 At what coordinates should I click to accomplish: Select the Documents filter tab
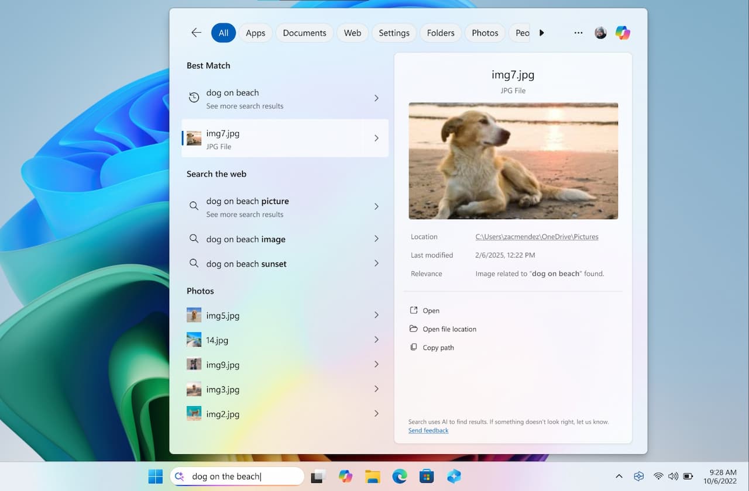tap(304, 33)
